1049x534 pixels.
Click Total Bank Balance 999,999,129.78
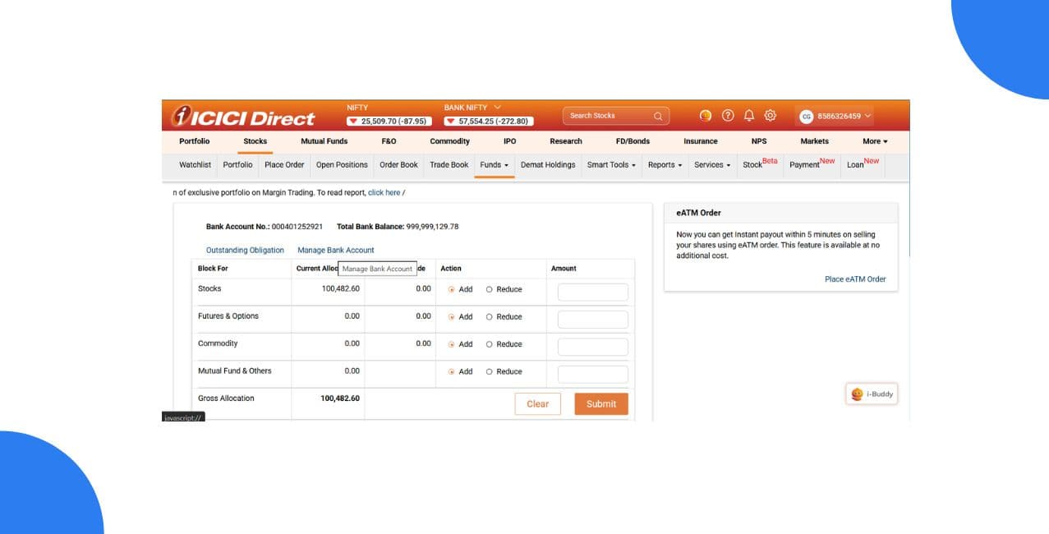pyautogui.click(x=398, y=227)
